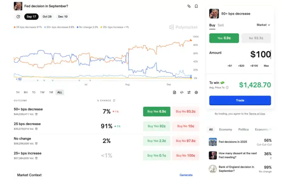Open the chart settings gear icon
The image size is (282, 188).
coord(196,92)
